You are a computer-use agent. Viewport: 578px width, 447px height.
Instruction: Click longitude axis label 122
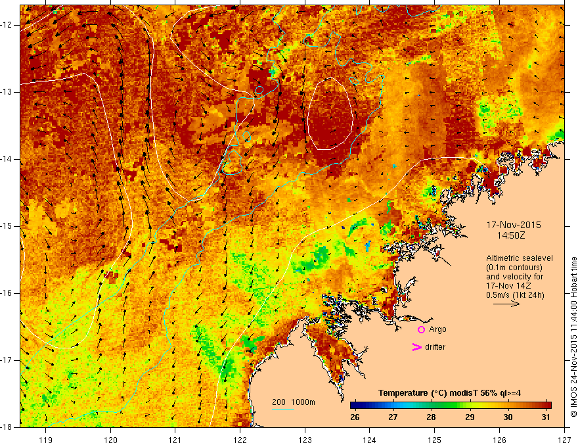(x=240, y=440)
